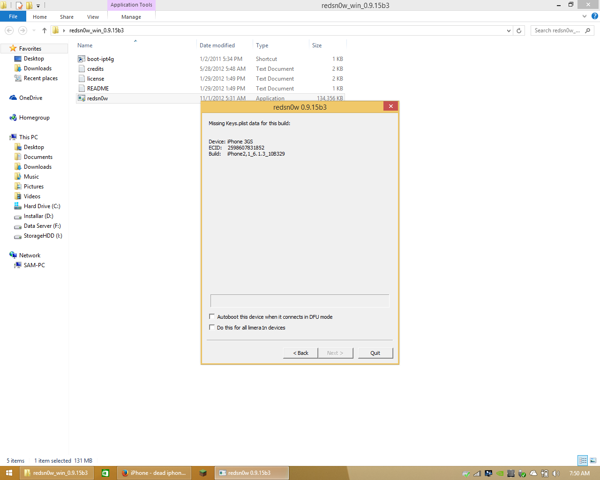Image resolution: width=600 pixels, height=480 pixels.
Task: Sort files by Name column
Action: (x=85, y=45)
